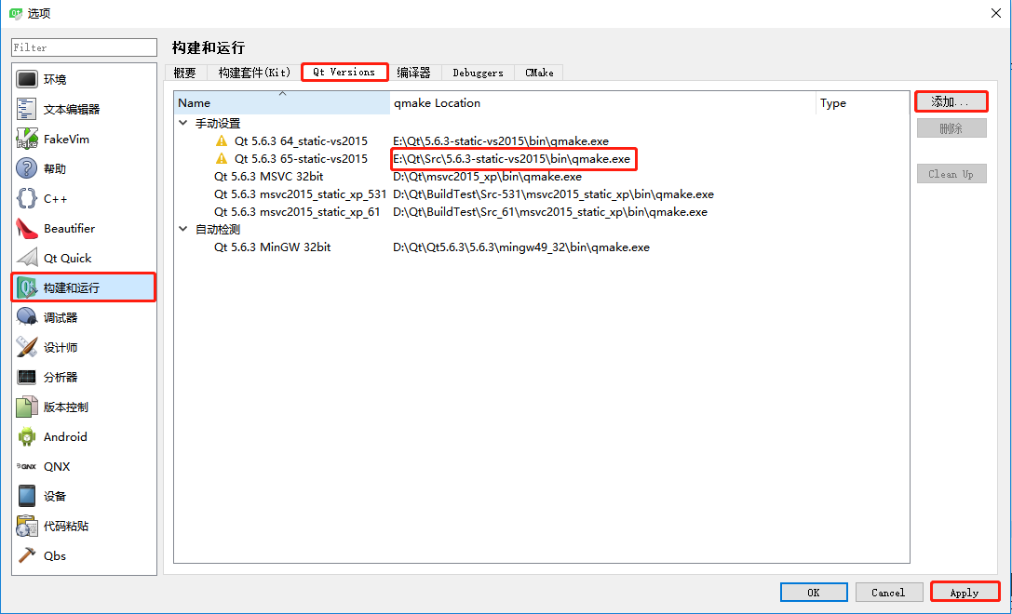Select the Code Pasting (代码粘贴) icon
This screenshot has height=614, width=1012.
click(x=27, y=526)
